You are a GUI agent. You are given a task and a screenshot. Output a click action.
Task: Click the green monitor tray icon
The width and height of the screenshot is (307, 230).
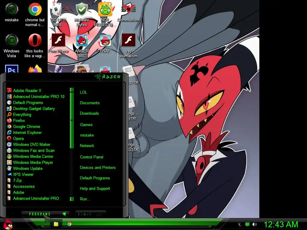pyautogui.click(x=247, y=224)
